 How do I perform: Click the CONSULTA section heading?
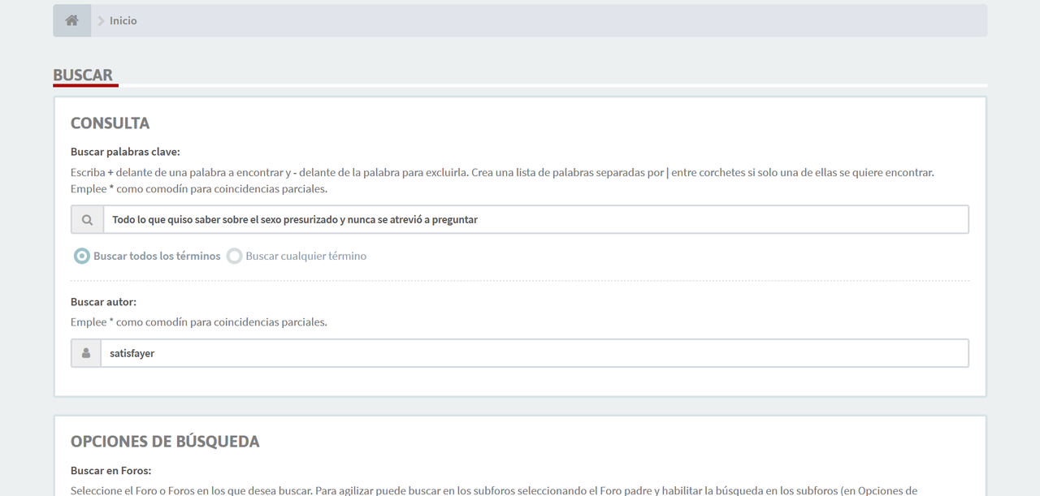(110, 123)
